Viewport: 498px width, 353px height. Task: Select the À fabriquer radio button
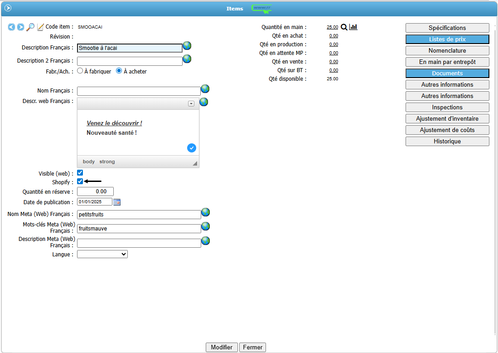click(x=80, y=71)
